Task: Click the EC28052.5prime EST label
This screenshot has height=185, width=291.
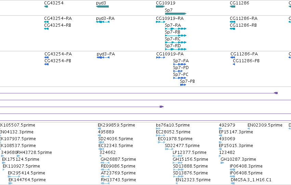Action: pyautogui.click(x=173, y=132)
